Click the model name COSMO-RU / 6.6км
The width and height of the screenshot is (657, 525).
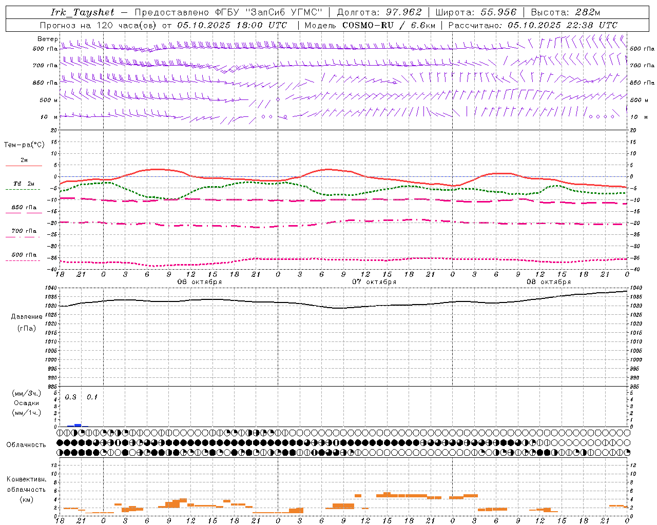389,25
